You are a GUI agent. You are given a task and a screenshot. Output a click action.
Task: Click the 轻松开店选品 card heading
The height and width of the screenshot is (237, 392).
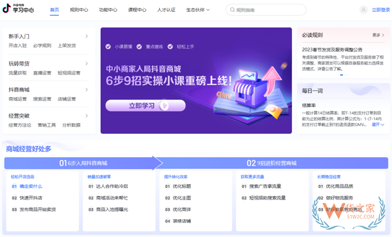(x=22, y=177)
